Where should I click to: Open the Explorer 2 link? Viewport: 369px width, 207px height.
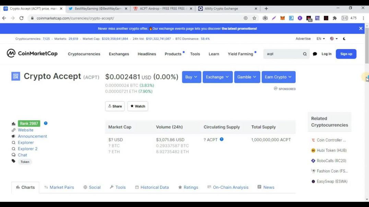(27, 149)
